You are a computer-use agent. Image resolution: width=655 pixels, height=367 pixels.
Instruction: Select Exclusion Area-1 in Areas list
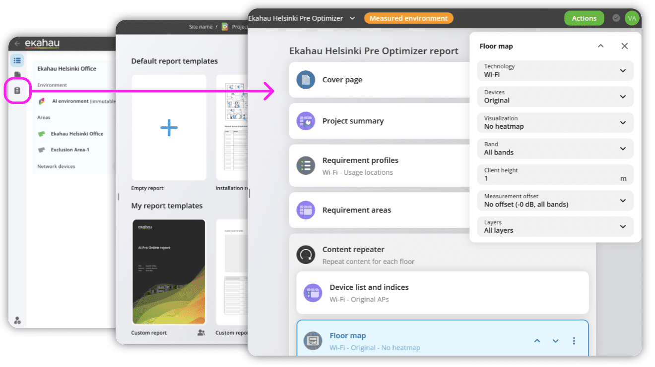point(69,150)
